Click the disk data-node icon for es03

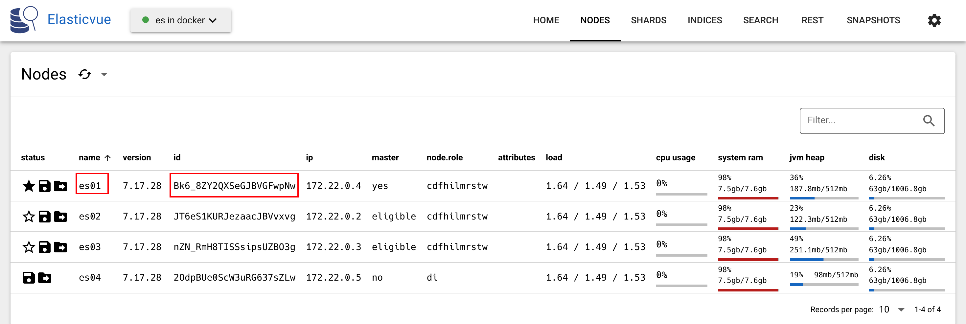(x=45, y=247)
